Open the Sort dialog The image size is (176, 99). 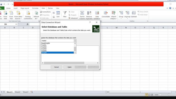click(x=58, y=14)
